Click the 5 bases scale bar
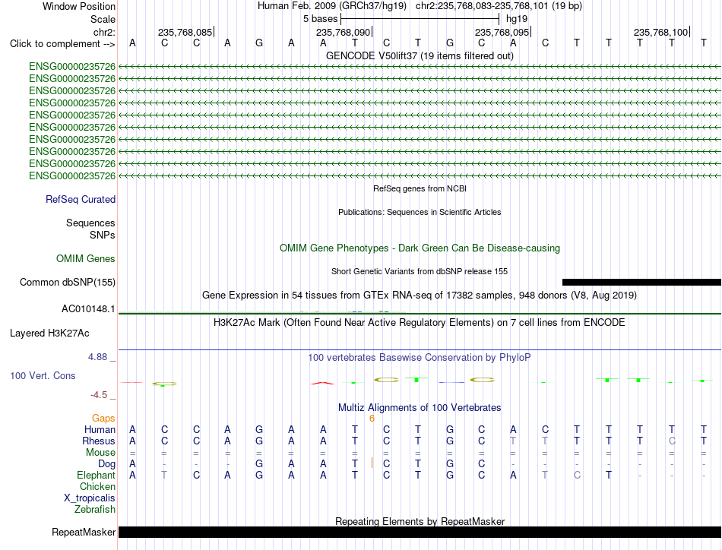Image resolution: width=722 pixels, height=550 pixels. (420, 19)
